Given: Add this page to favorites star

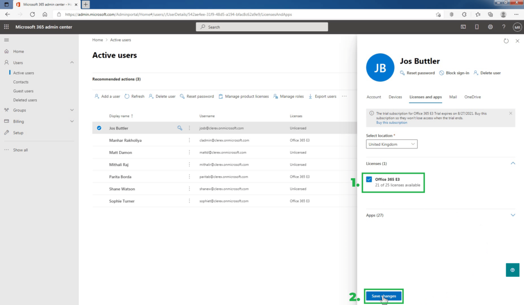Looking at the screenshot, I should [438, 14].
